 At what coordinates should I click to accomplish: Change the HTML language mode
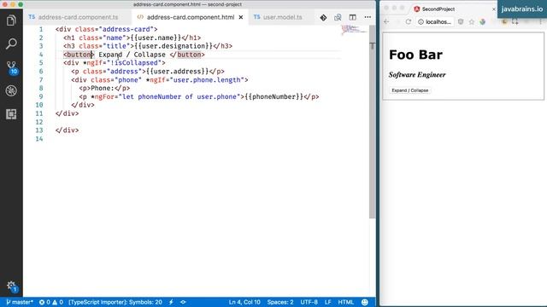point(345,302)
